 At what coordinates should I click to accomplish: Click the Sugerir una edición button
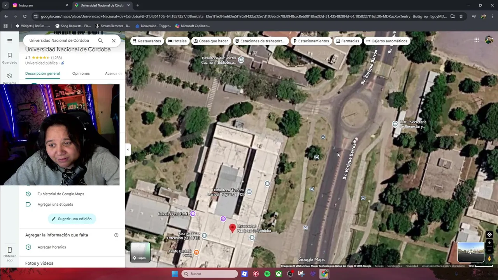[x=72, y=219]
